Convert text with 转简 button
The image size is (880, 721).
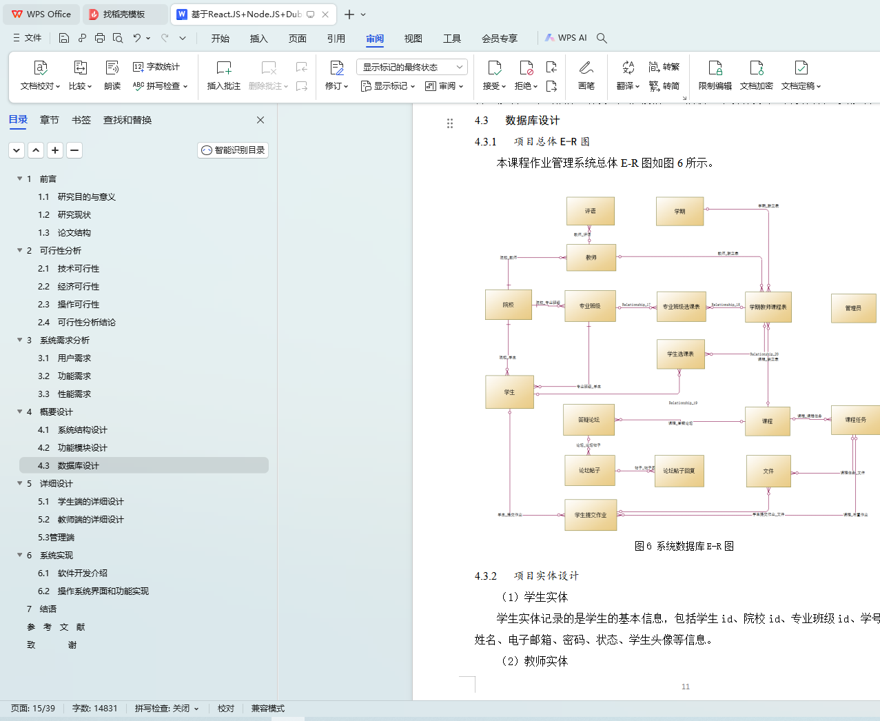coord(664,86)
